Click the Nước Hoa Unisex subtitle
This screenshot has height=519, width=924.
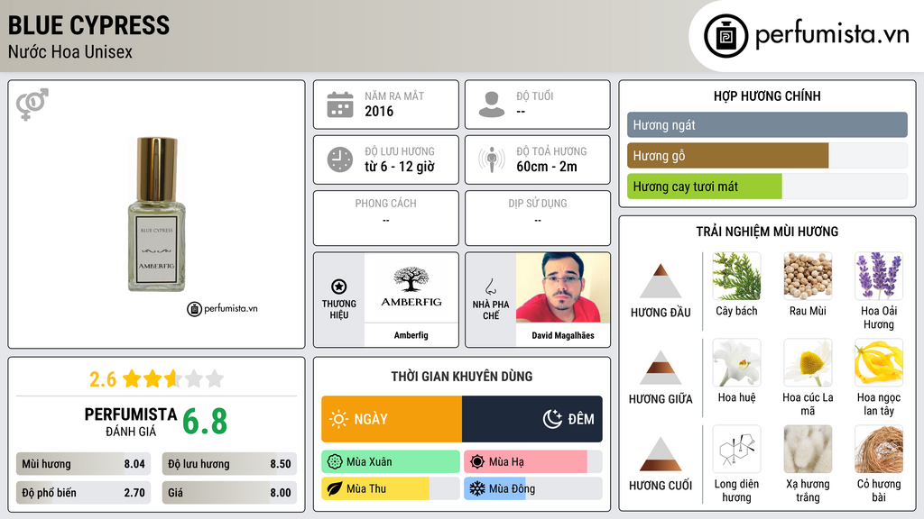coord(70,51)
